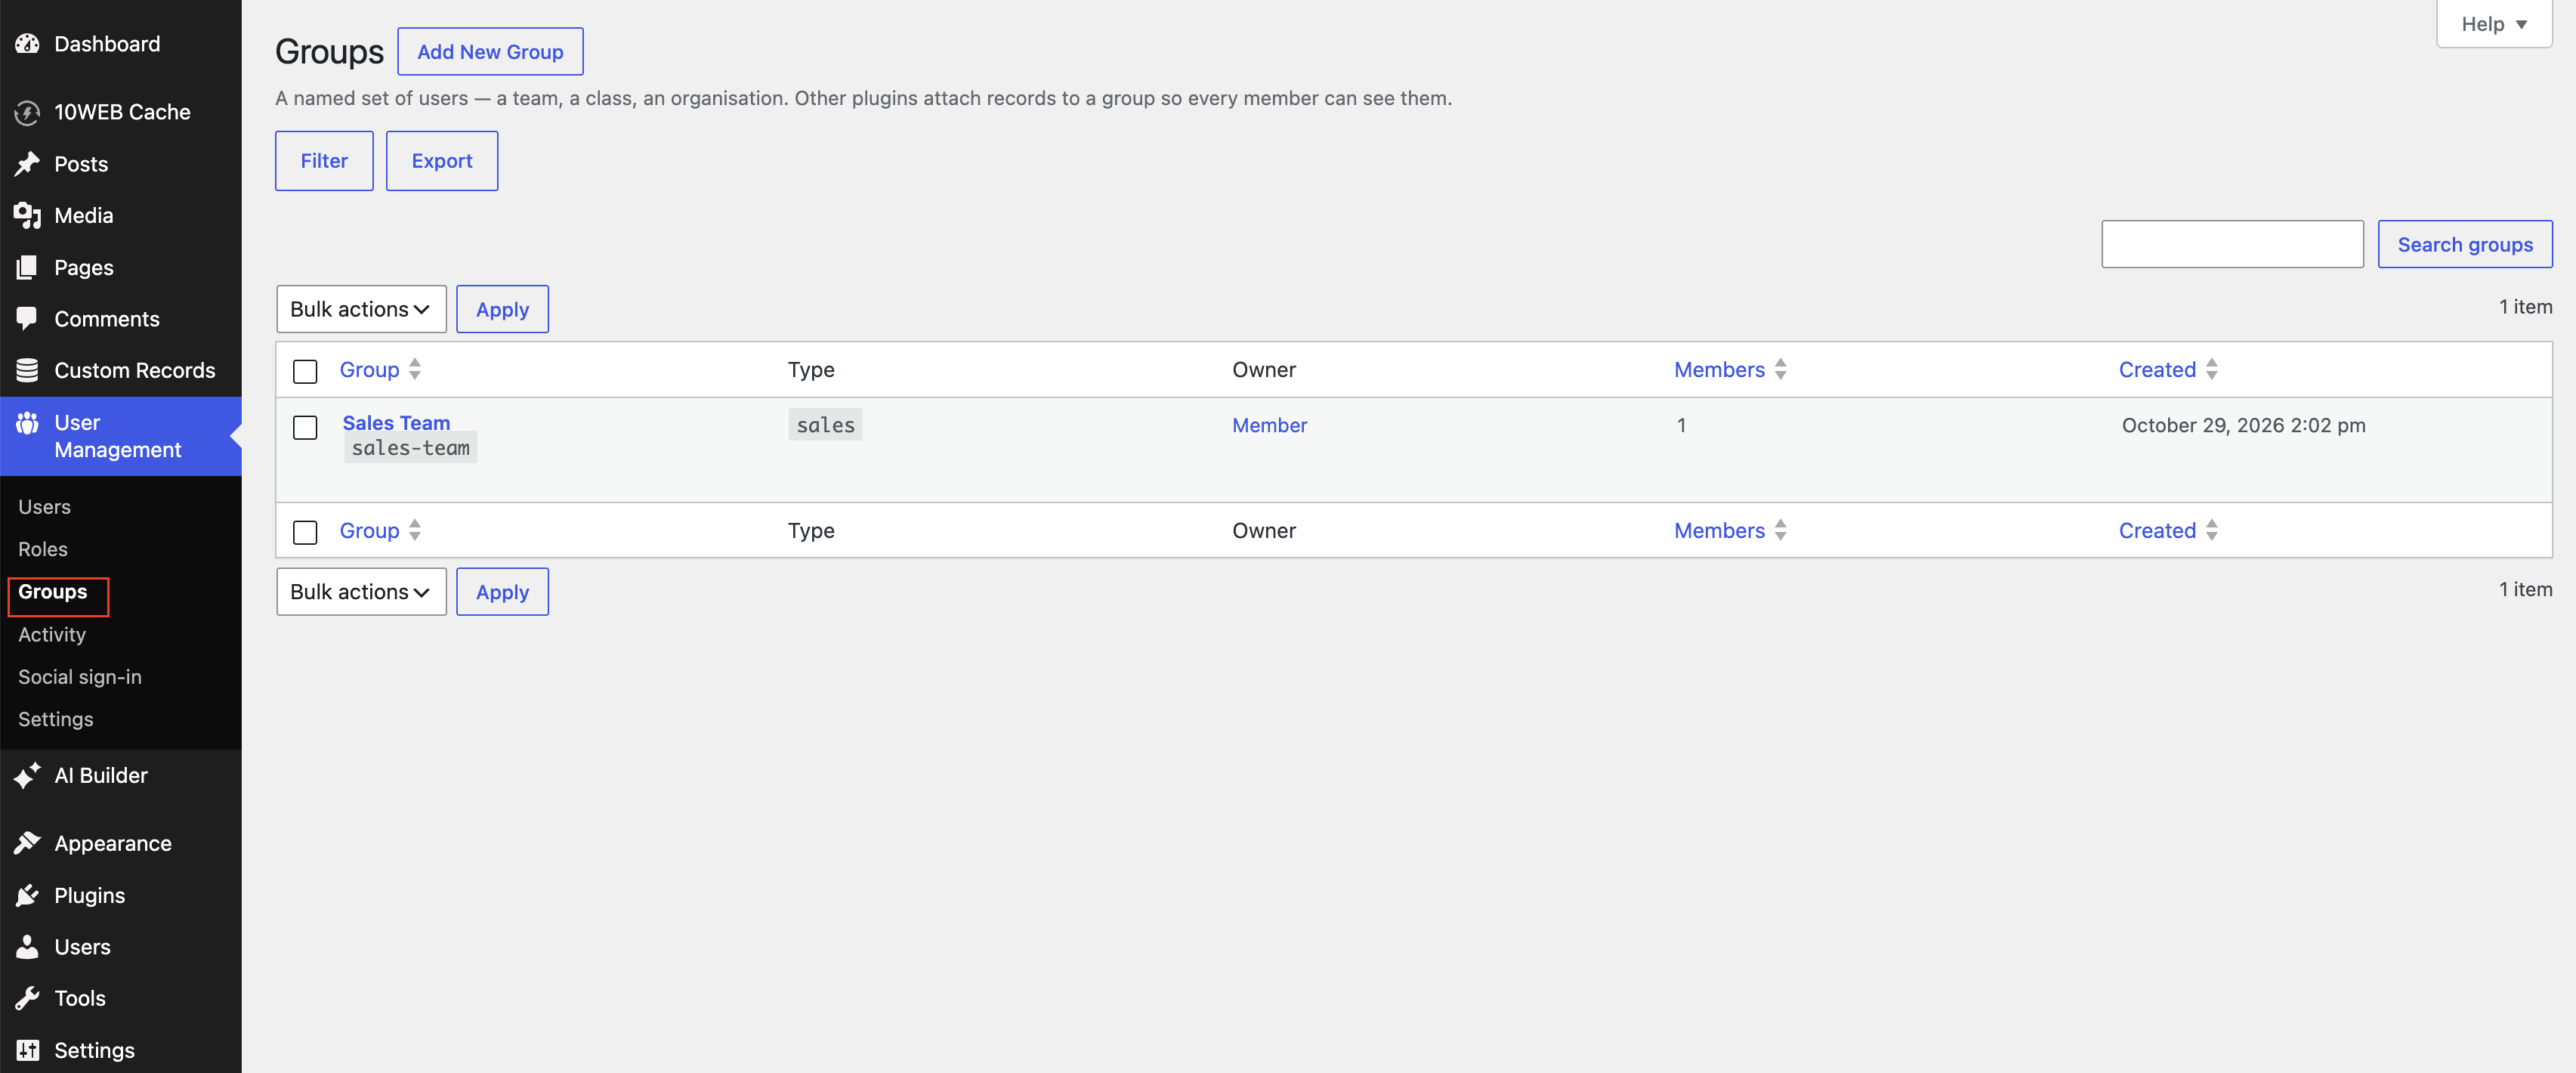Click the Plugins plug icon
Screen dimensions: 2576x1073
(27, 895)
